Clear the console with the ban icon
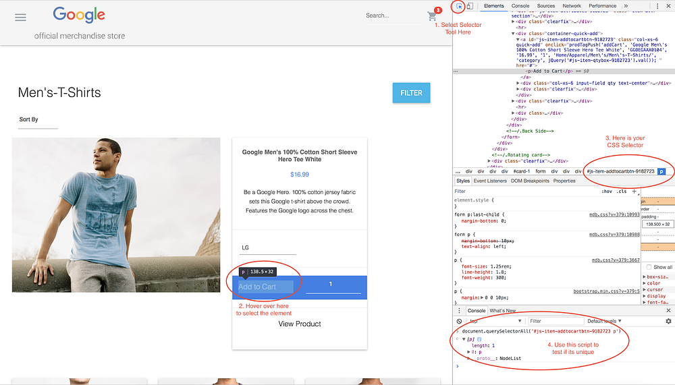This screenshot has height=385, width=675. 459,322
